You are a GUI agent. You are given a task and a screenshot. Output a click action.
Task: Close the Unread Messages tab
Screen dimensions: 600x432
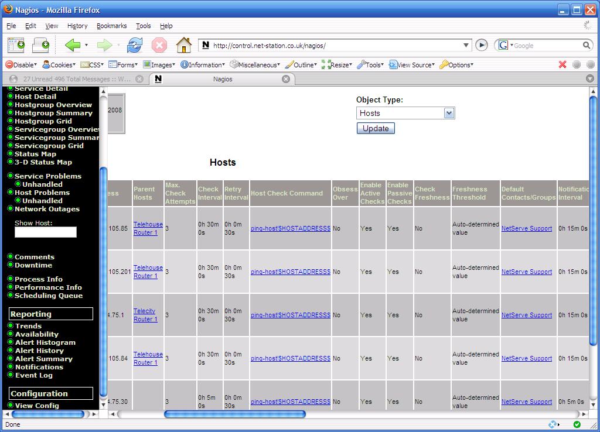coord(139,79)
